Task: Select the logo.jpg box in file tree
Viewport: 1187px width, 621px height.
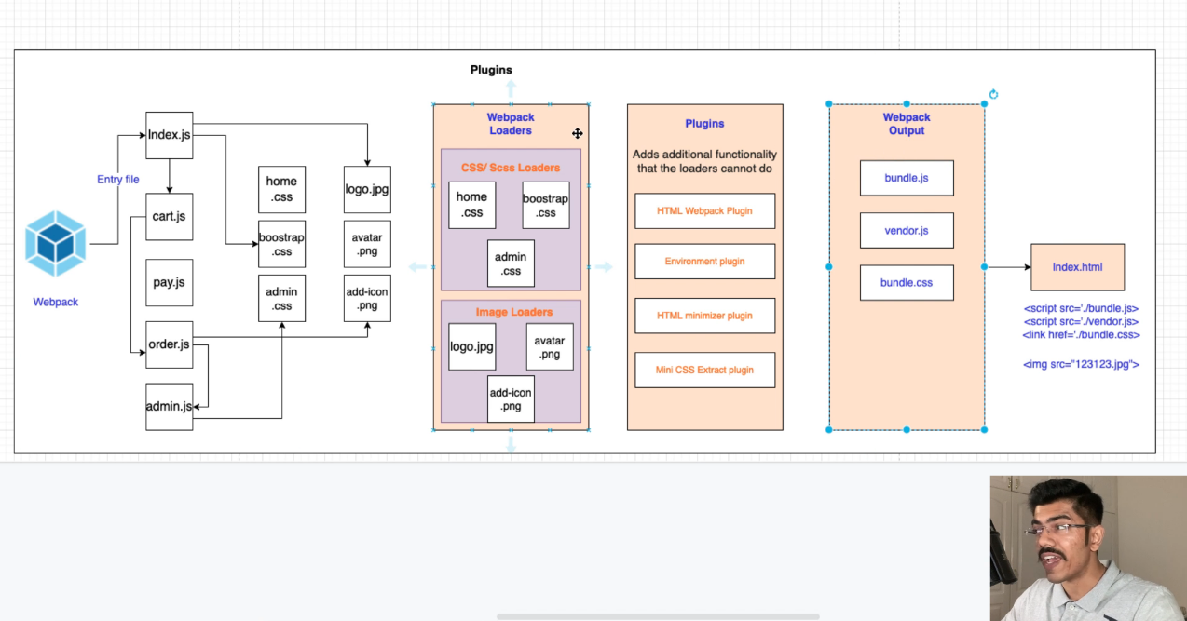Action: (367, 189)
